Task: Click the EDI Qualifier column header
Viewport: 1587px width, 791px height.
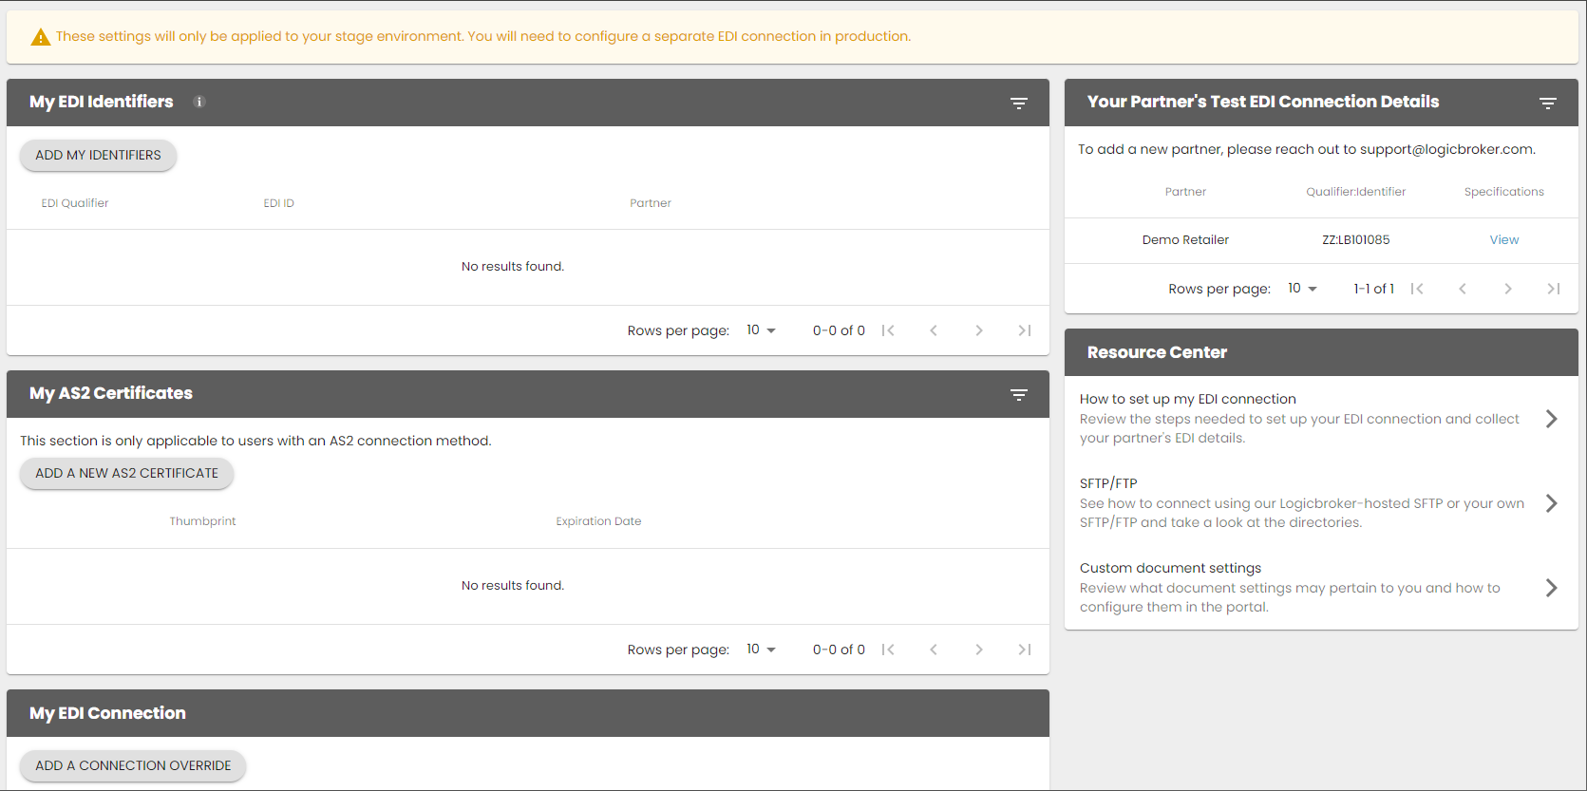Action: [75, 203]
